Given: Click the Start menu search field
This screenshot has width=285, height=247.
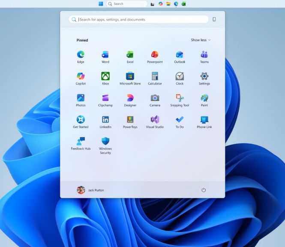Looking at the screenshot, I should [138, 19].
